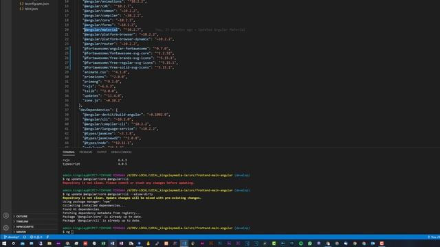Screen dimensions: 440x247
Task: Click the "zone.js" dependency line
Action: (x=102, y=100)
